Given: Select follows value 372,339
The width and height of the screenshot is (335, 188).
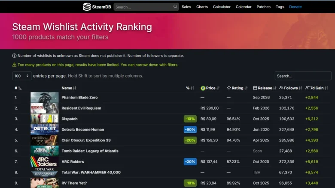Looking at the screenshot, I should click(286, 161).
